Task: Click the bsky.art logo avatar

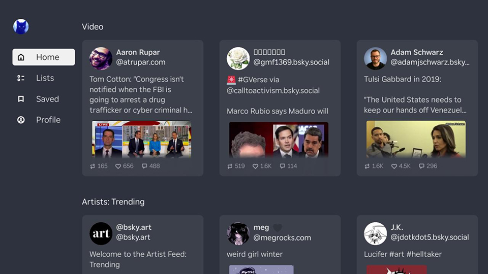Action: click(101, 233)
